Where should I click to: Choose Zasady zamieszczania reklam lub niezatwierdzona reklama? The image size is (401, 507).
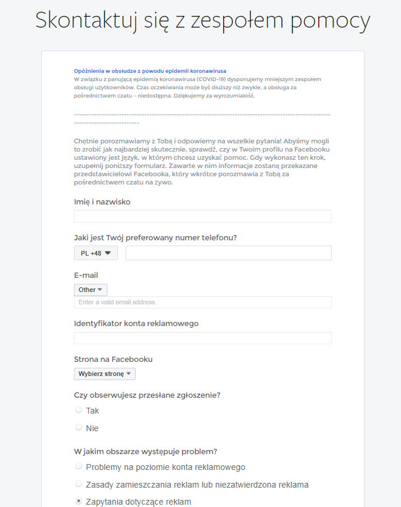pos(79,484)
